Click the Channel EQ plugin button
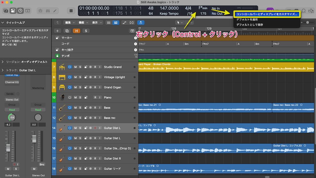Image resolution: width=316 pixels, height=178 pixels. (x=12, y=82)
